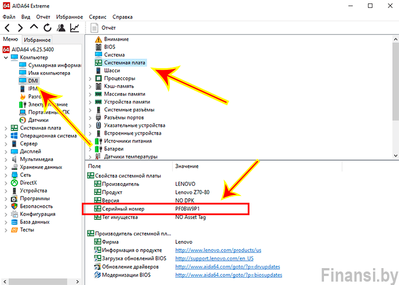This screenshot has height=285, width=399.
Task: Expand the Сеть tree node
Action: (6, 176)
